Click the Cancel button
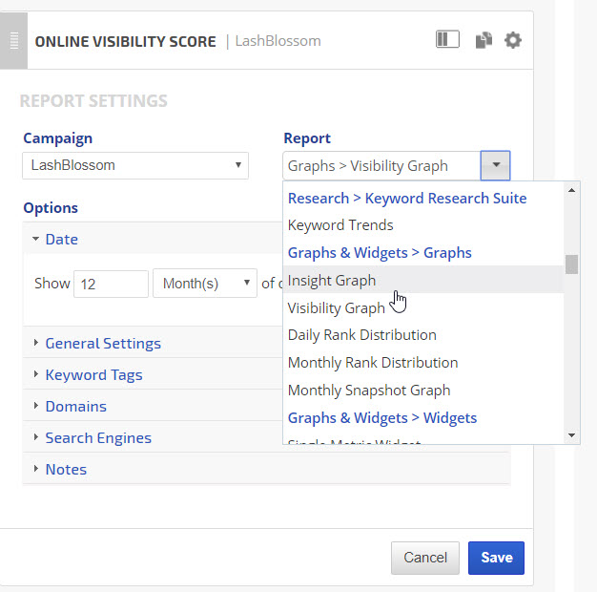Screen dimensions: 597x592 tap(424, 558)
